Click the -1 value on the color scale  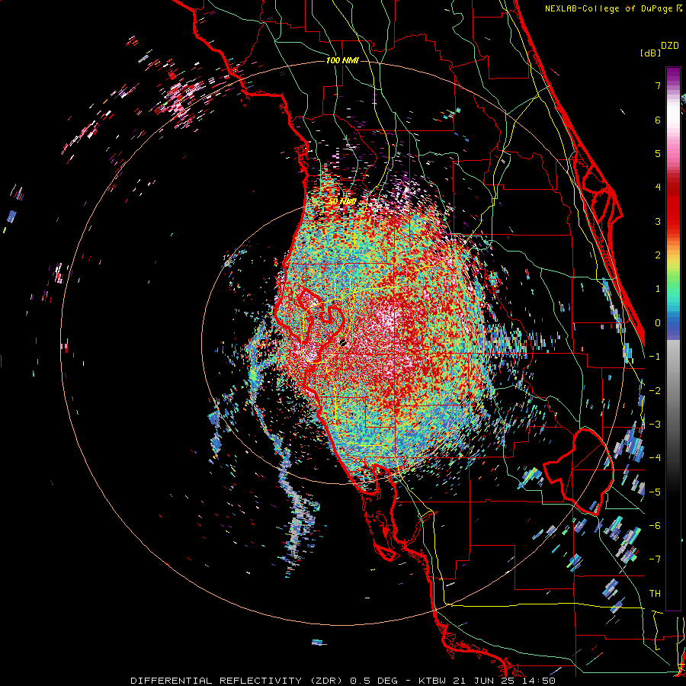coord(655,357)
